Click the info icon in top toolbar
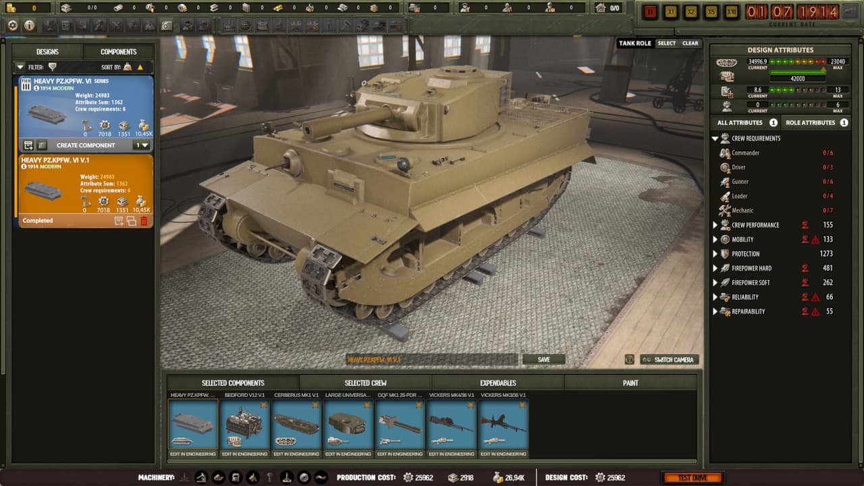864x486 pixels. (x=30, y=26)
